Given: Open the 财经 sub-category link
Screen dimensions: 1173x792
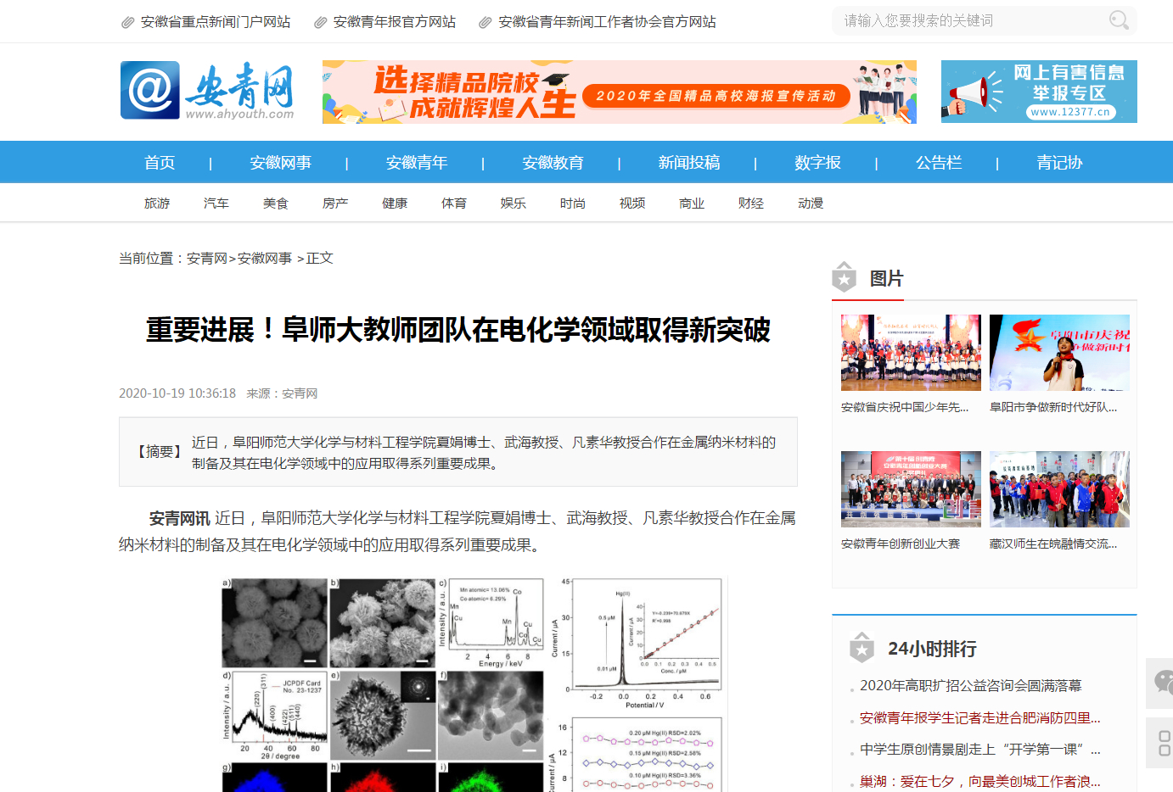Looking at the screenshot, I should [x=750, y=204].
